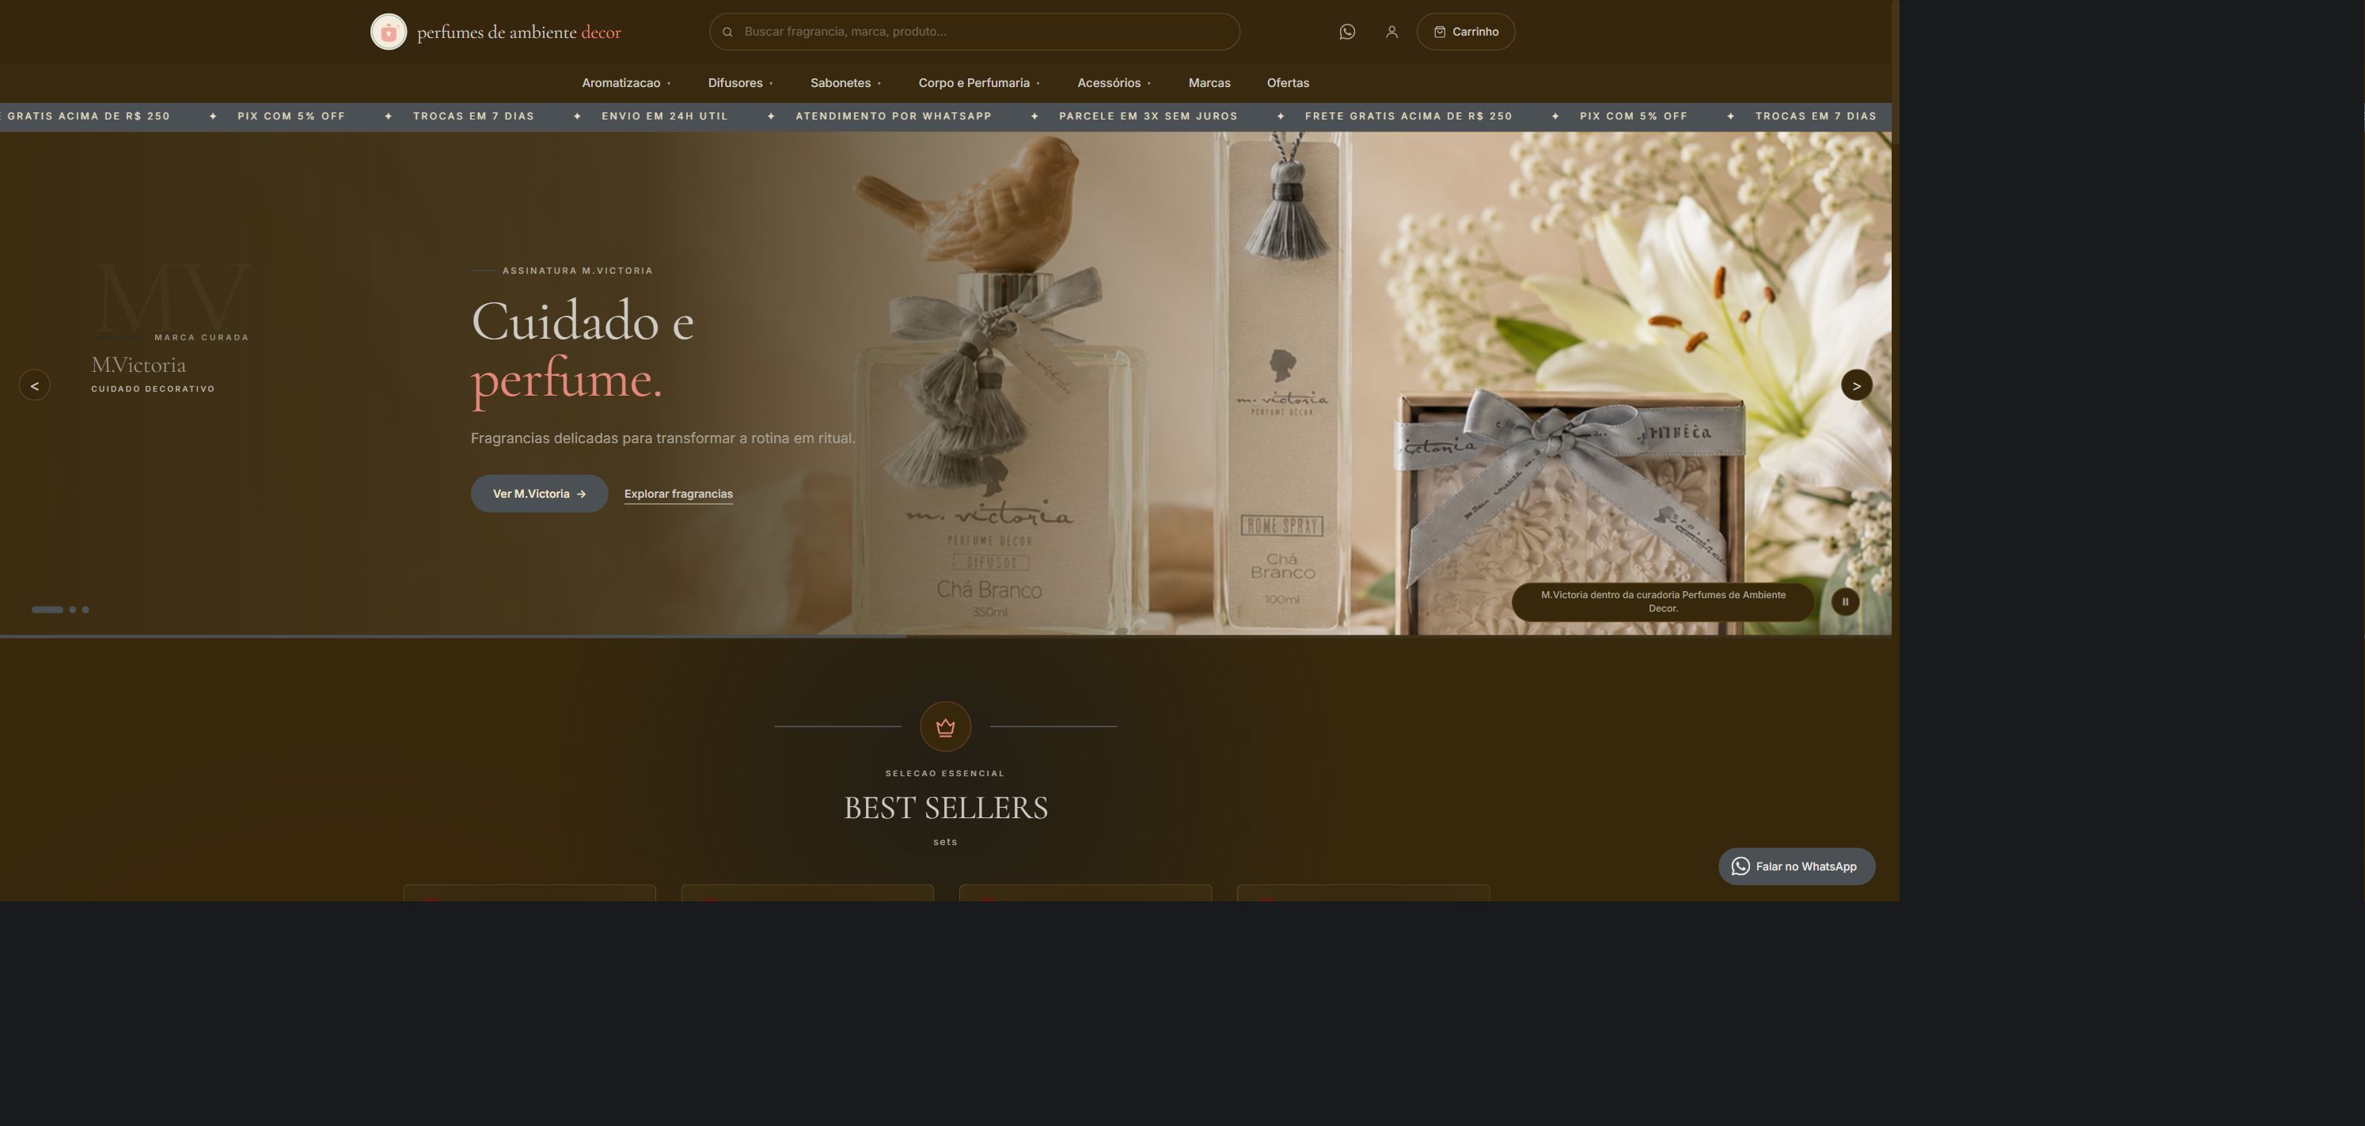This screenshot has width=2365, height=1126.
Task: Click ATENDIMENTO POR WHATSAPP ticker text
Action: 894,116
